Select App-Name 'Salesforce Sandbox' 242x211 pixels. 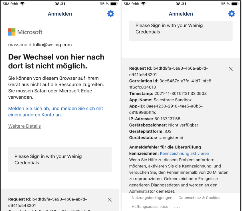click(173, 100)
